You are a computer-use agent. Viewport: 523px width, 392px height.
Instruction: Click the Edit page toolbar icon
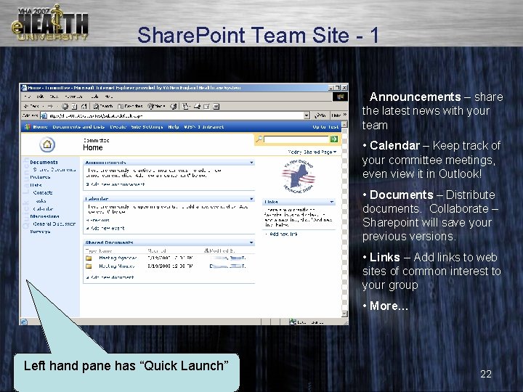207,106
